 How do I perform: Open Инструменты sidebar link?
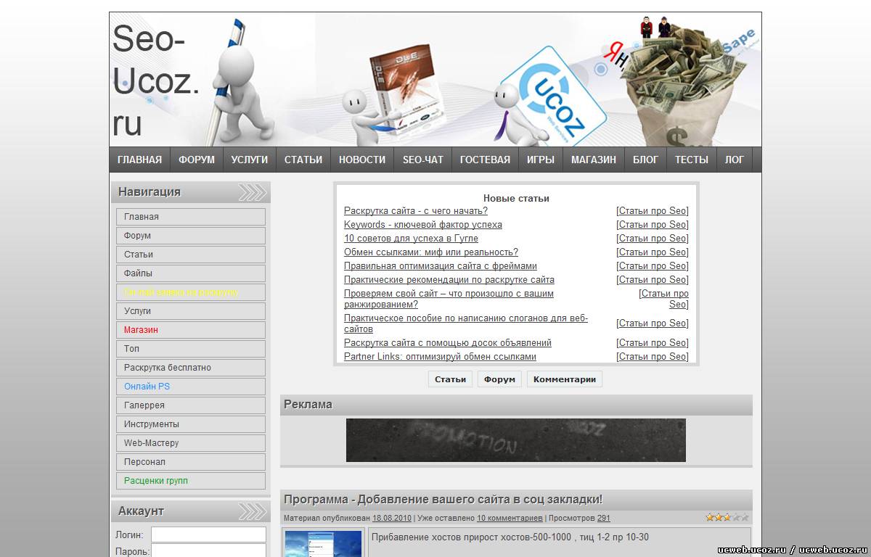click(x=191, y=424)
